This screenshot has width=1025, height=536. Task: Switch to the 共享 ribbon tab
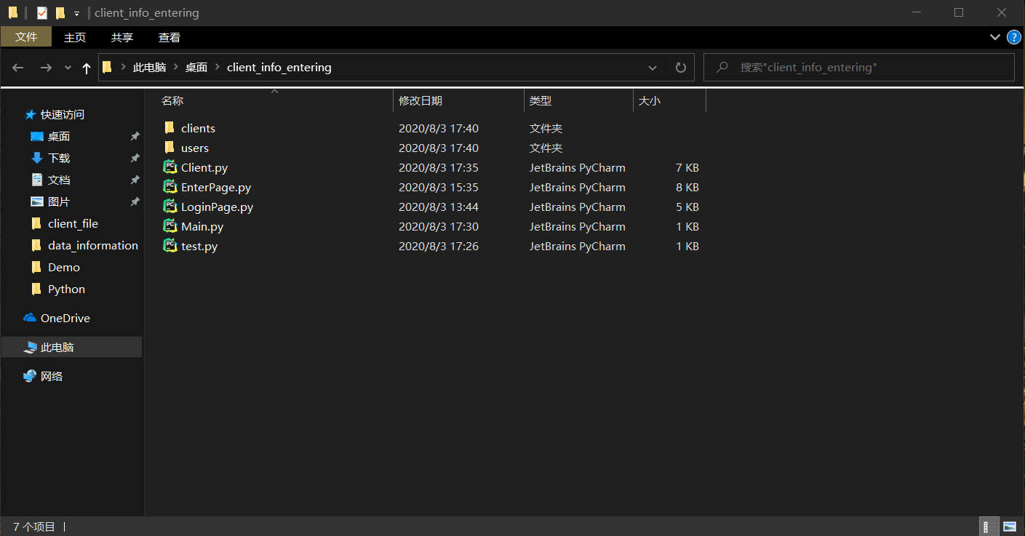point(122,37)
